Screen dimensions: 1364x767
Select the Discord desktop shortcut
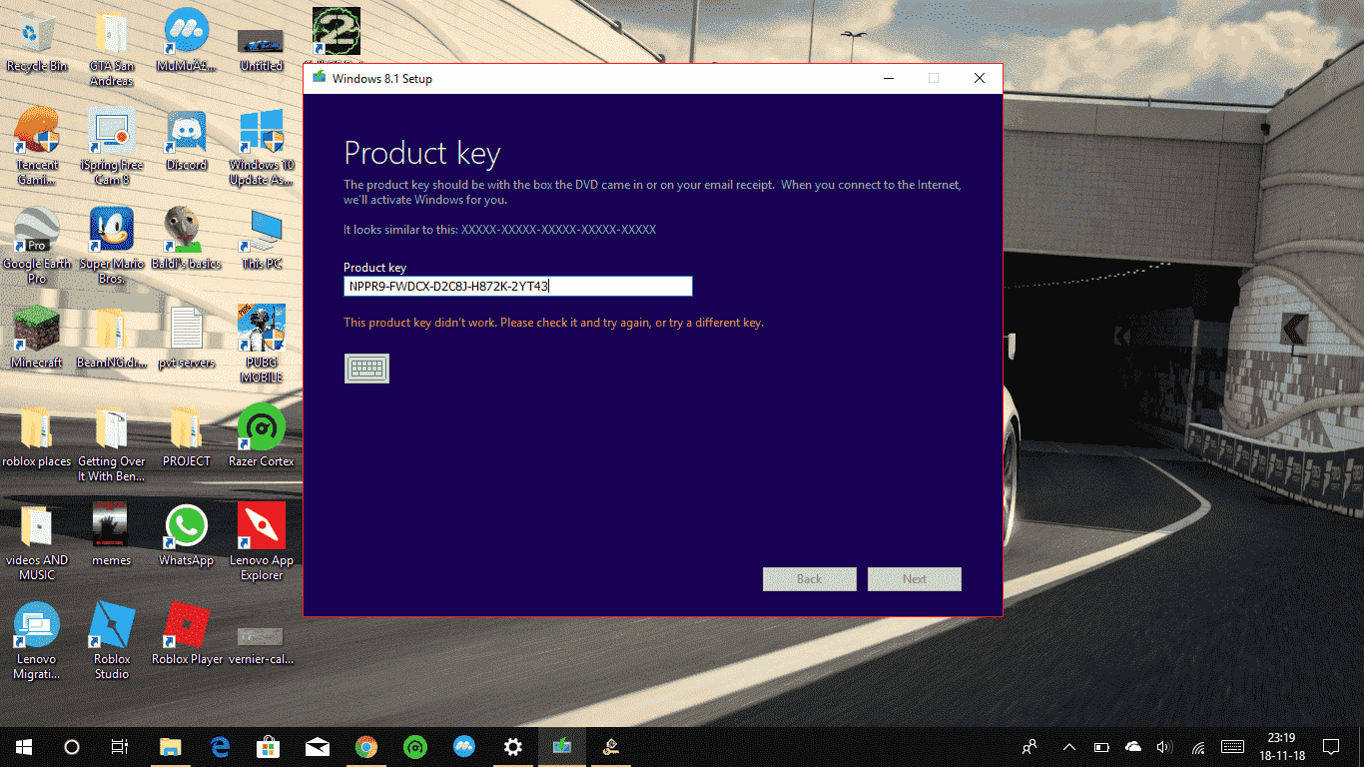click(186, 140)
